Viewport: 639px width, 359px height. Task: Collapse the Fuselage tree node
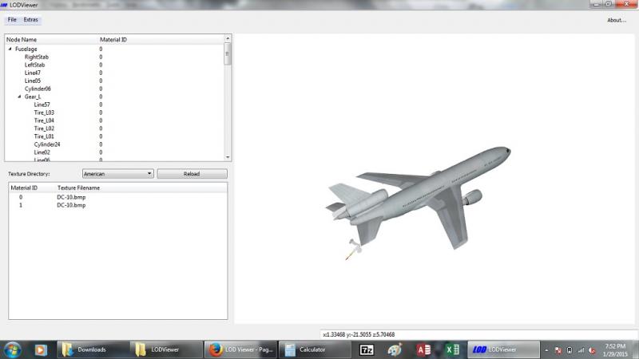[10, 49]
